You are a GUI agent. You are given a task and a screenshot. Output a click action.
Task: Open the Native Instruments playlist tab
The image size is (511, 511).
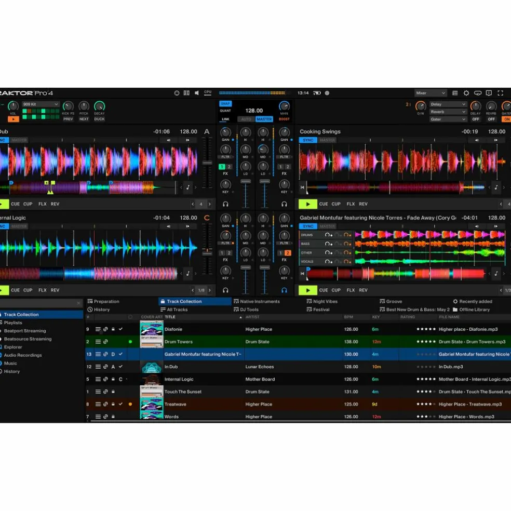257,301
